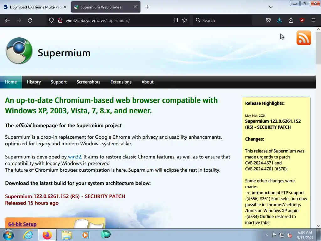Click the Supermium logo image
This screenshot has height=241, width=321.
point(19,51)
